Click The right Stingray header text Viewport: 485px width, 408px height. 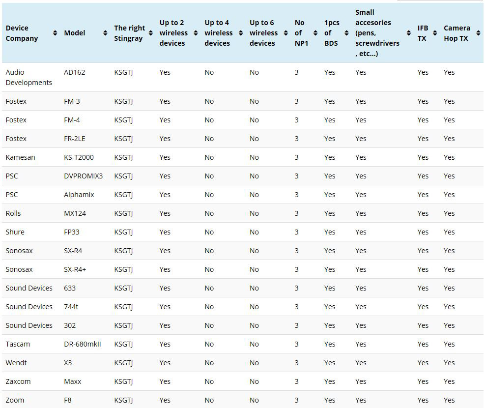click(129, 33)
